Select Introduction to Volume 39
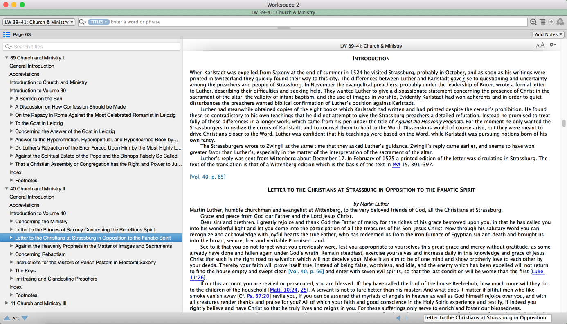Viewport: 567px width, 324px height. (x=38, y=91)
